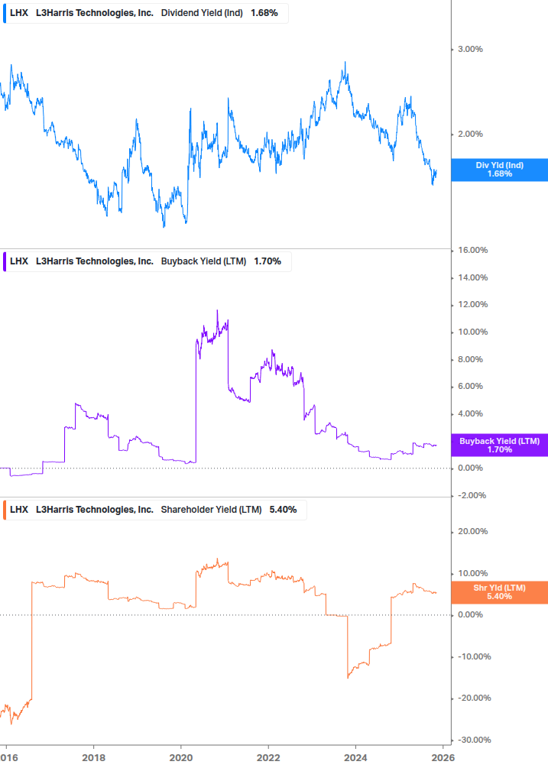Click the 1.68% value in the Dividend Yield legend

264,13
